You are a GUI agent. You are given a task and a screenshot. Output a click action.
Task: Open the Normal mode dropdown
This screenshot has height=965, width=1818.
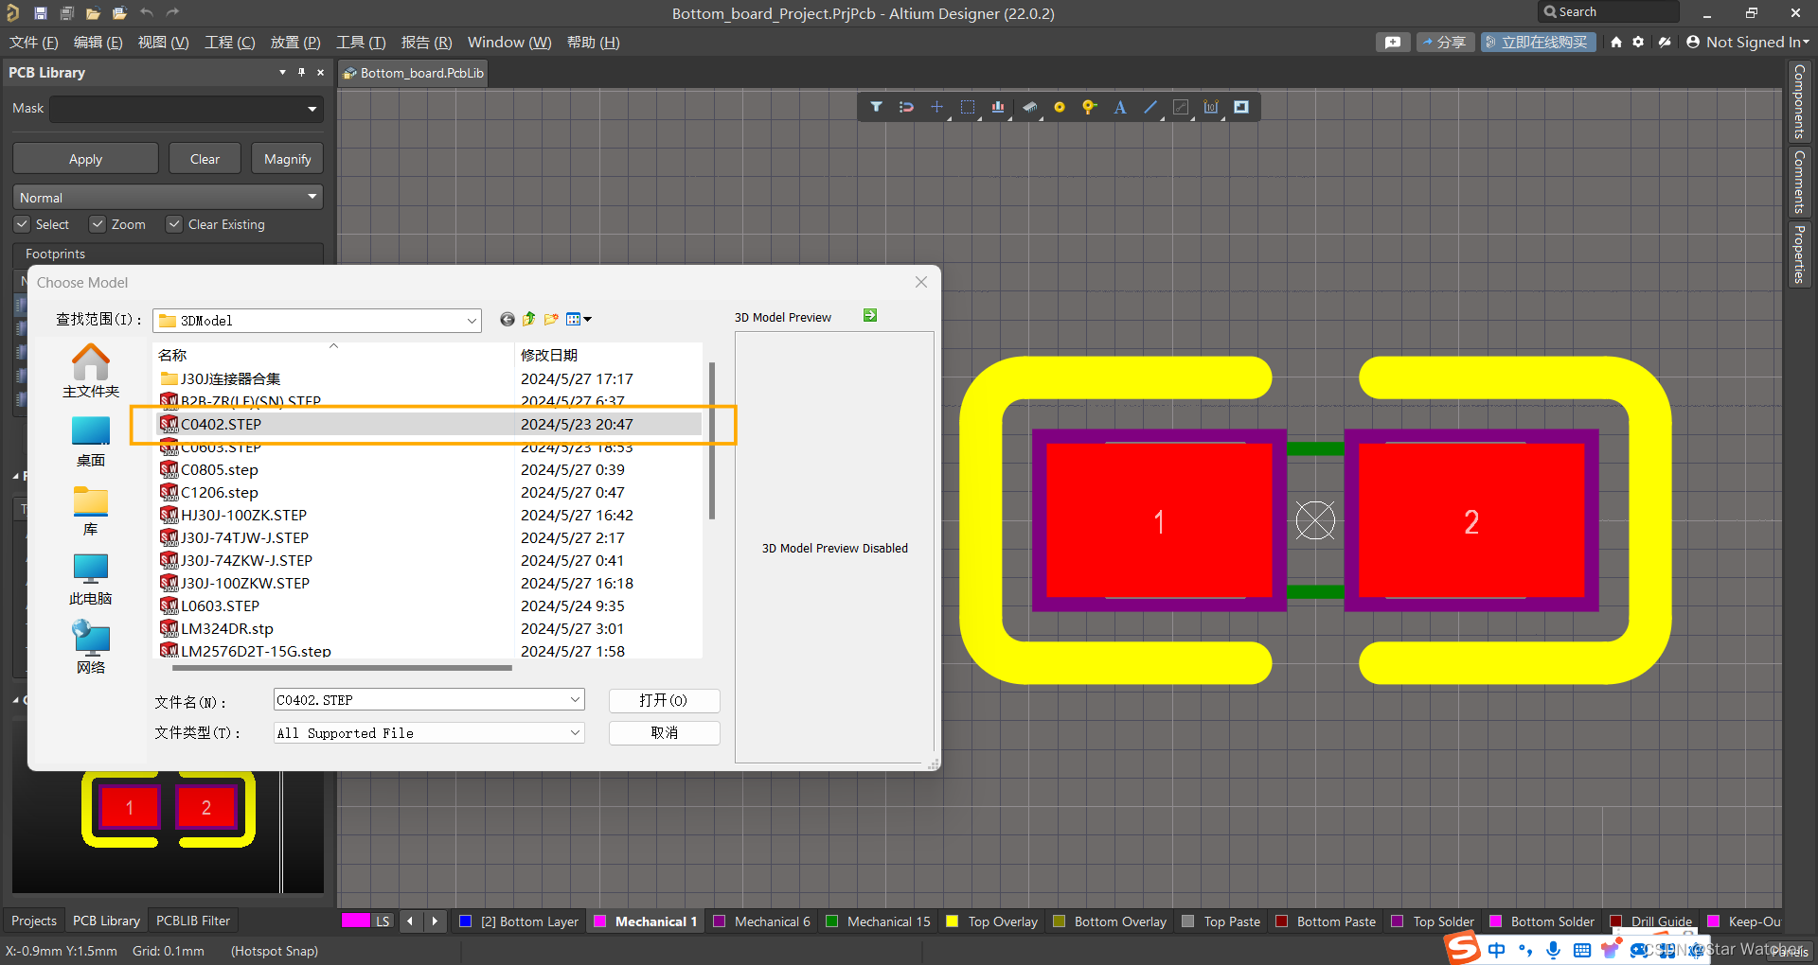[168, 197]
